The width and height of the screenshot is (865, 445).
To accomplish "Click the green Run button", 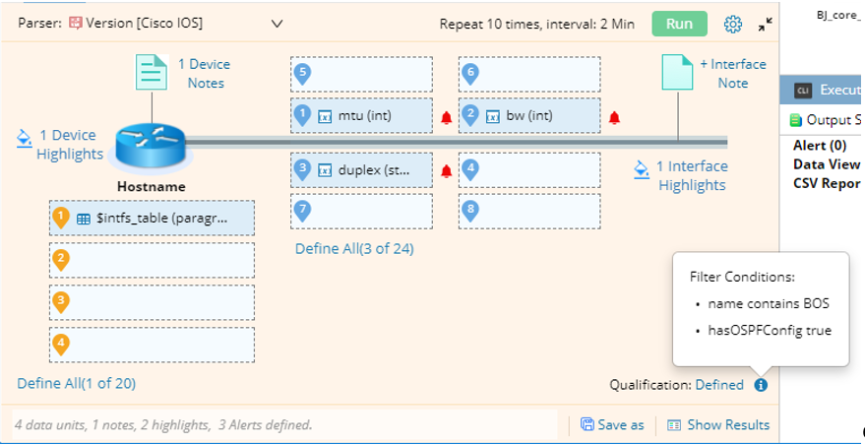I will (x=679, y=24).
